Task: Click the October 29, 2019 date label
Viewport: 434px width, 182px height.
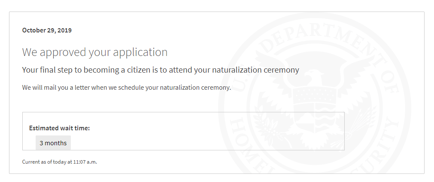Action: [47, 30]
